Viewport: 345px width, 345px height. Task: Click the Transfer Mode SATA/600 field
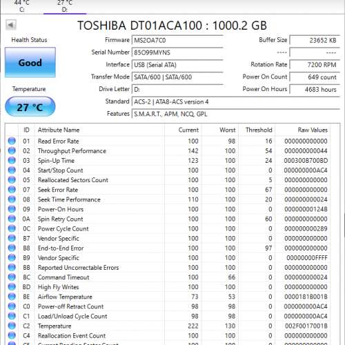click(x=177, y=77)
